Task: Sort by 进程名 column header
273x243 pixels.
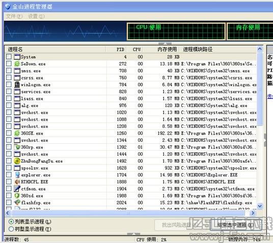Action: (56, 49)
